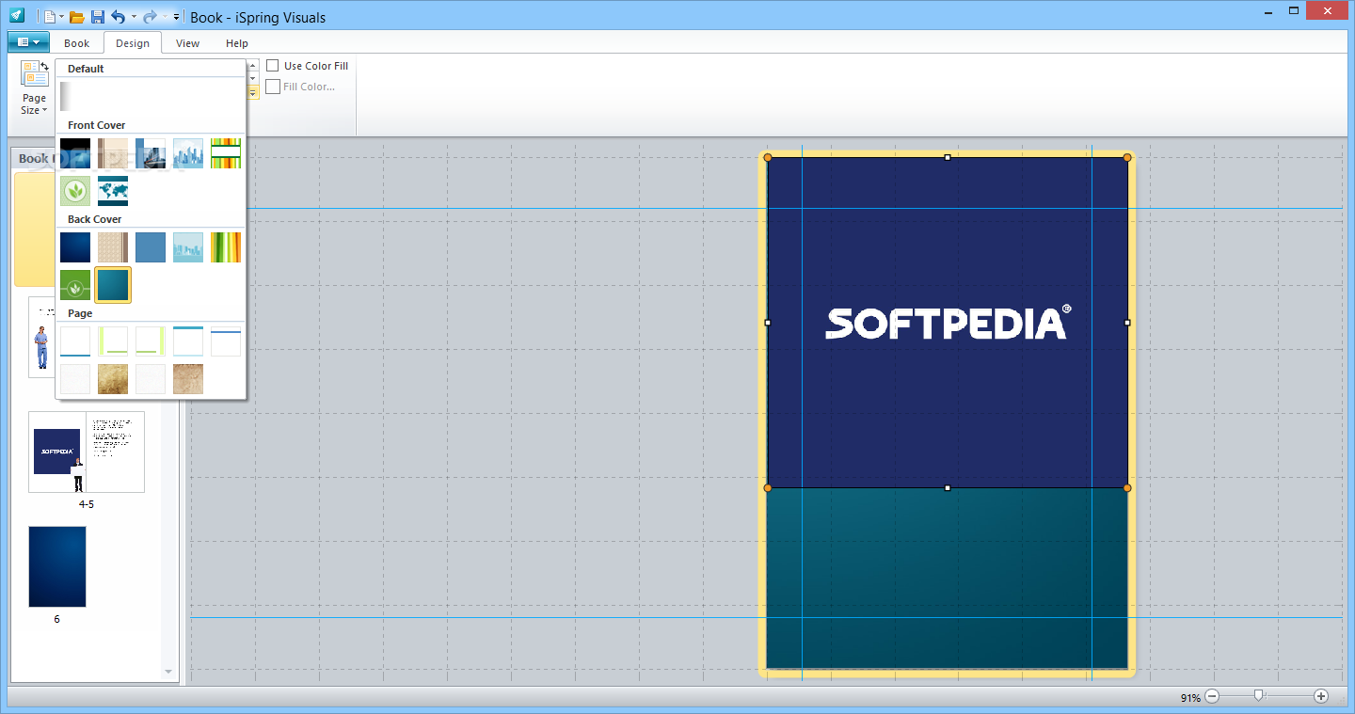Expand the redo history dropdown arrow
This screenshot has width=1355, height=714.
tap(165, 17)
